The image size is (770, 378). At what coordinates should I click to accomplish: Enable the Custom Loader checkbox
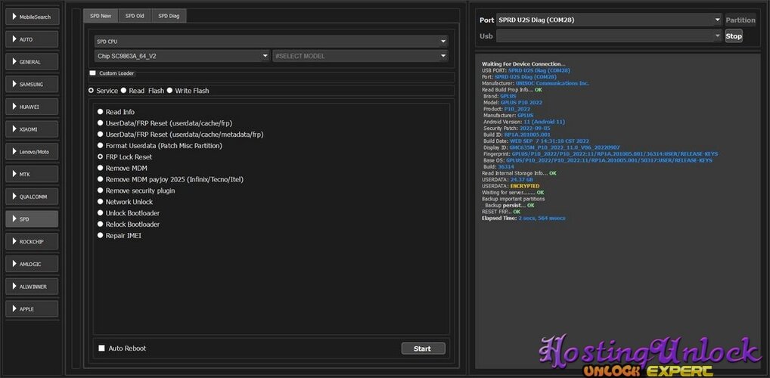[x=93, y=73]
